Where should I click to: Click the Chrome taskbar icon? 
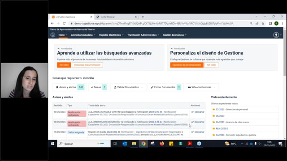[x=143, y=144]
